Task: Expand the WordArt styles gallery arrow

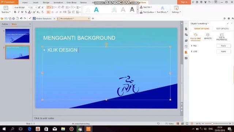Action: (137, 10)
